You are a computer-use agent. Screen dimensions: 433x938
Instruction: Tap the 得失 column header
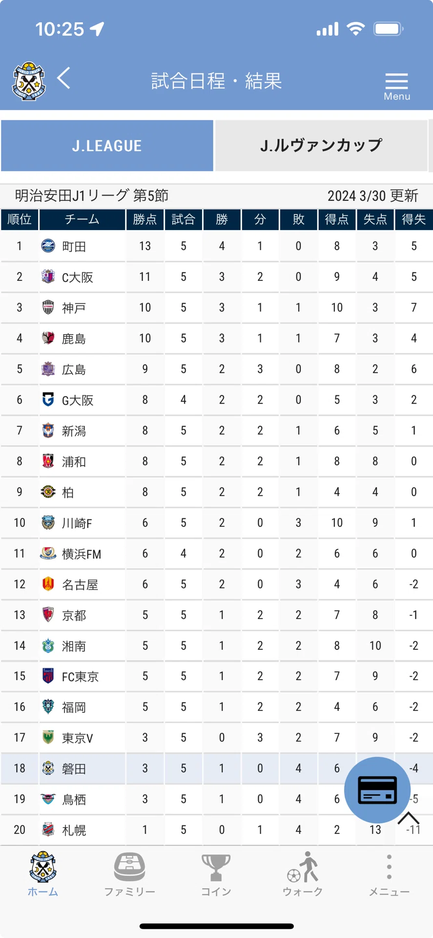pos(413,220)
